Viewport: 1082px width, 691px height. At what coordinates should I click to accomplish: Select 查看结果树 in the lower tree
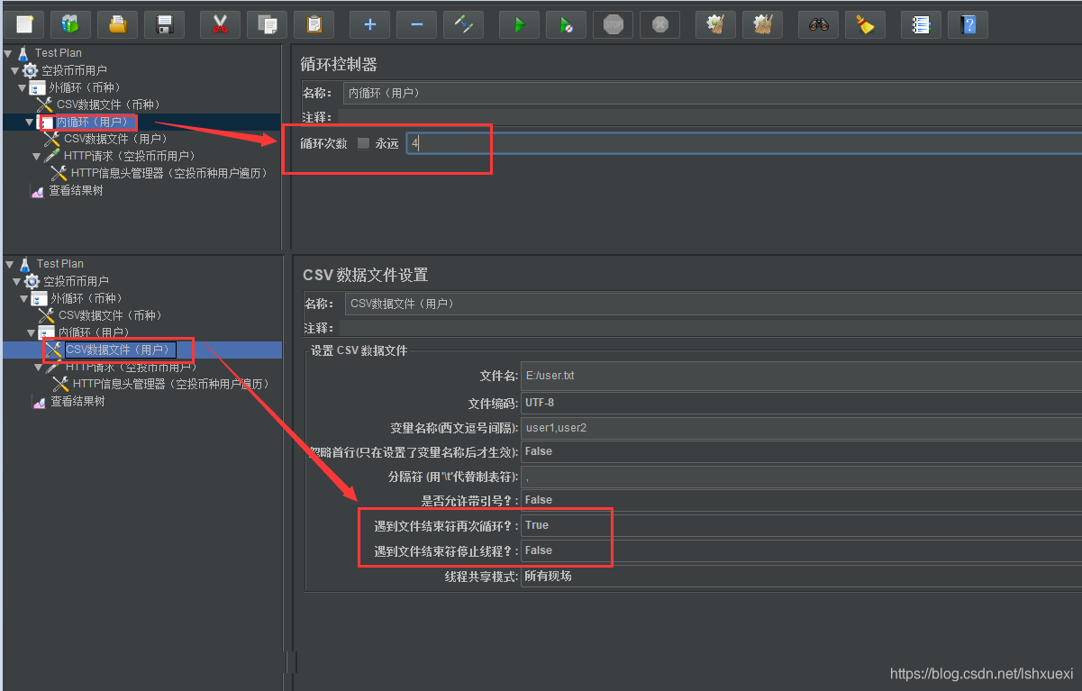click(77, 401)
